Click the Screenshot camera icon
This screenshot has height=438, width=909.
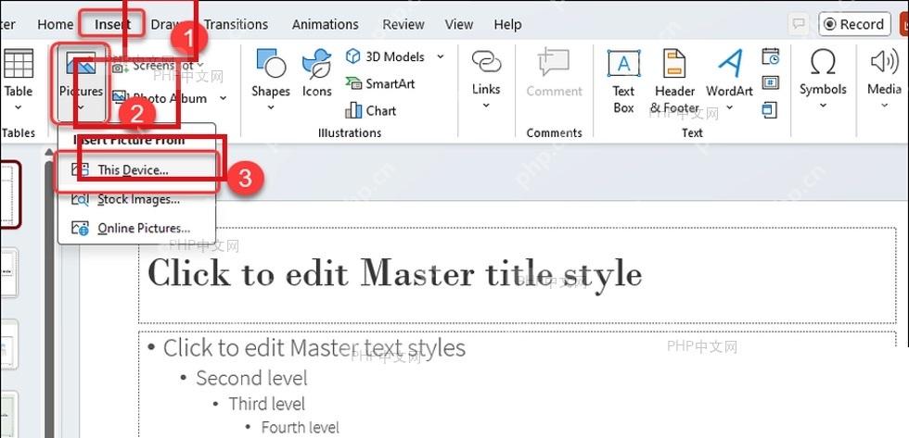tap(118, 67)
